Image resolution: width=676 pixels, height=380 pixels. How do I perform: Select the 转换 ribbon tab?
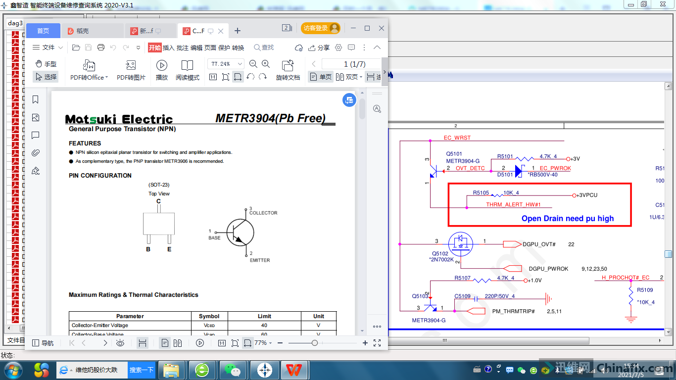(238, 47)
